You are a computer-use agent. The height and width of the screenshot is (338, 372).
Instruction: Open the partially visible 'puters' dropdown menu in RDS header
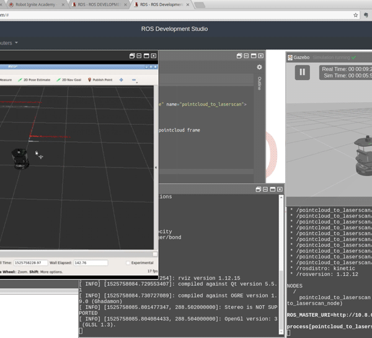tap(9, 43)
